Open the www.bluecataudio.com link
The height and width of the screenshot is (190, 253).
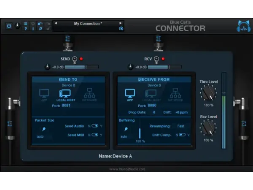coord(127,169)
